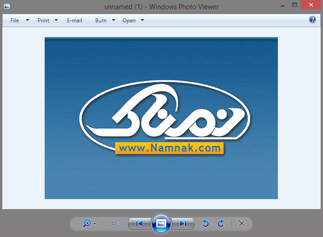This screenshot has width=323, height=237.
Task: Open the Burn menu
Action: pyautogui.click(x=101, y=21)
